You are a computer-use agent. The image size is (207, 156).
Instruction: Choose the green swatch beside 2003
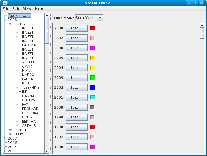pyautogui.click(x=92, y=78)
